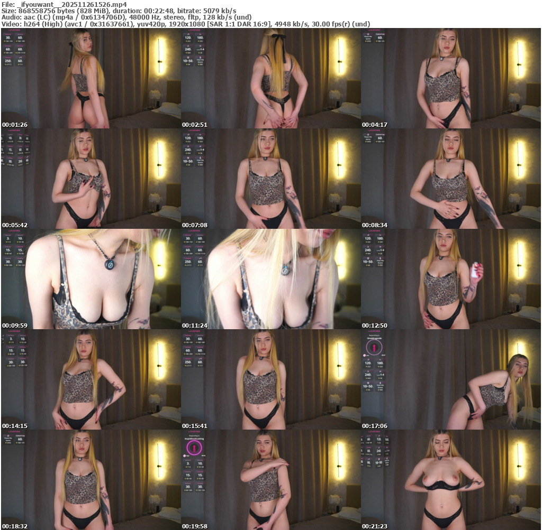Screen dimensions: 542x530
Task: Open the thumbnail stamped 00:02:51
Action: [271, 78]
